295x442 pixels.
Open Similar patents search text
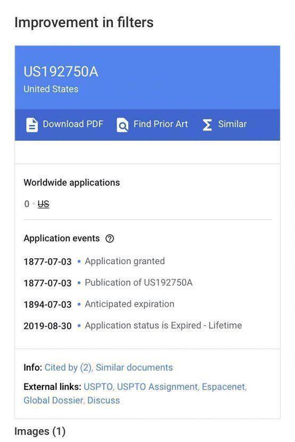click(232, 124)
